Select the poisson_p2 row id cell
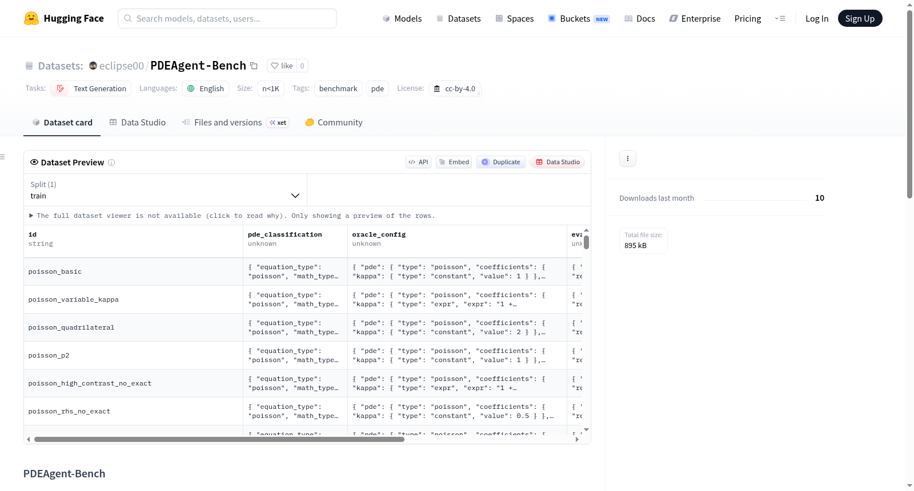Screen dimensions: 914x491 click(134, 355)
